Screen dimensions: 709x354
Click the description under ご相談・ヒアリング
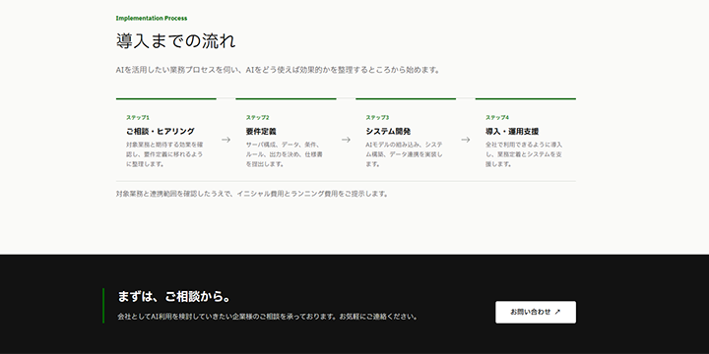(164, 154)
